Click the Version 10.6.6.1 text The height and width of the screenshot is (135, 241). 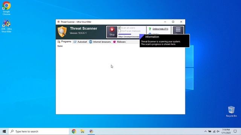pyautogui.click(x=78, y=33)
